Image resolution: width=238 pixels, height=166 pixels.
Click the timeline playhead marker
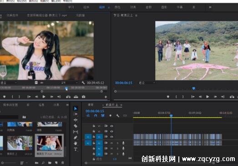171,116
